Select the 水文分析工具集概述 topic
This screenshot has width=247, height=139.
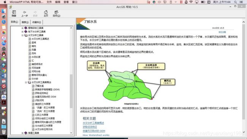point(40,39)
